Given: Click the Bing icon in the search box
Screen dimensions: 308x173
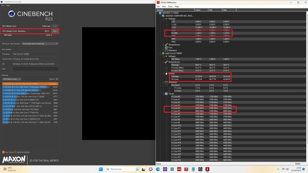Looking at the screenshot, I should (137, 169).
